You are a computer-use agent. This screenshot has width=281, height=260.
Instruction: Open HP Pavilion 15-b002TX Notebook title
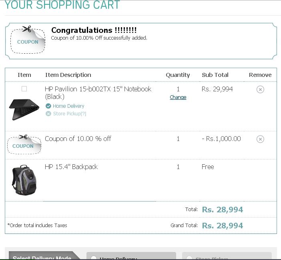(x=98, y=93)
